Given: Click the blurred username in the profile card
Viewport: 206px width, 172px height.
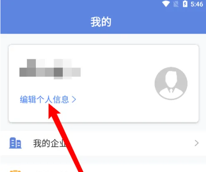Looking at the screenshot, I should coord(50,69).
